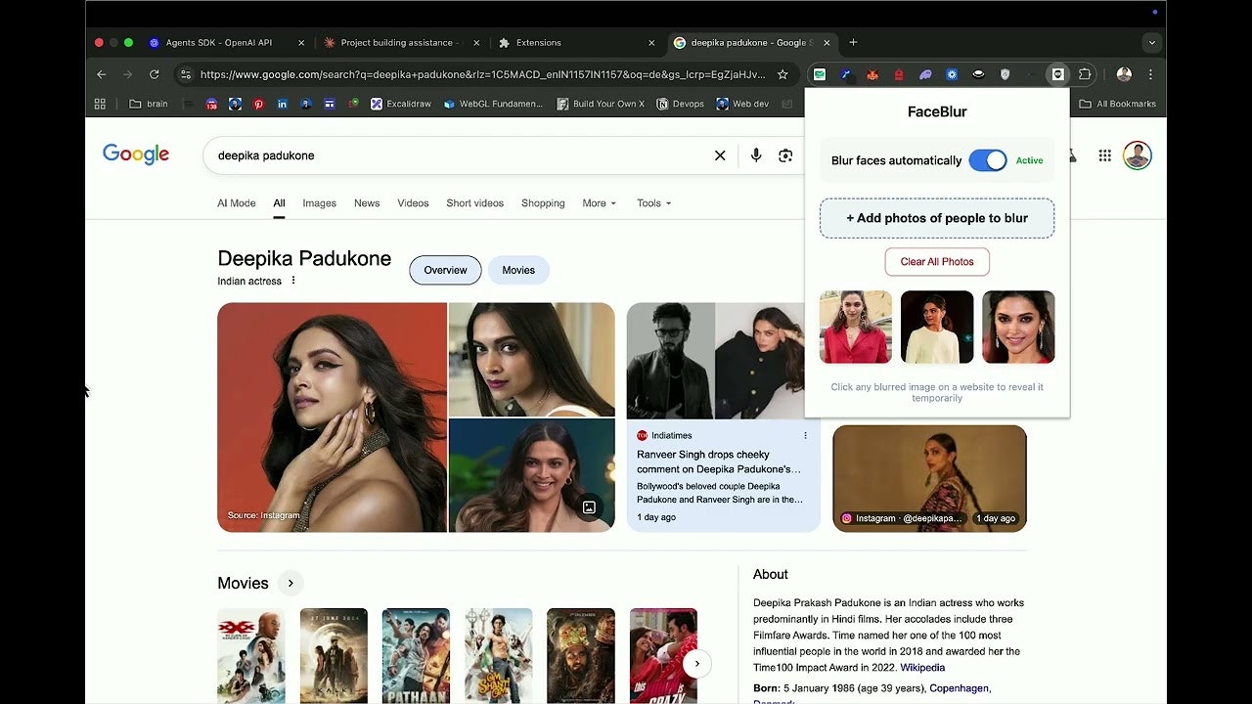
Task: Click the shield extension icon
Action: tap(1004, 74)
